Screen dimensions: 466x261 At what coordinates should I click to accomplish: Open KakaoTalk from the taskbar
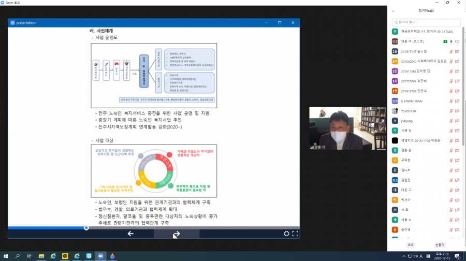(65, 256)
